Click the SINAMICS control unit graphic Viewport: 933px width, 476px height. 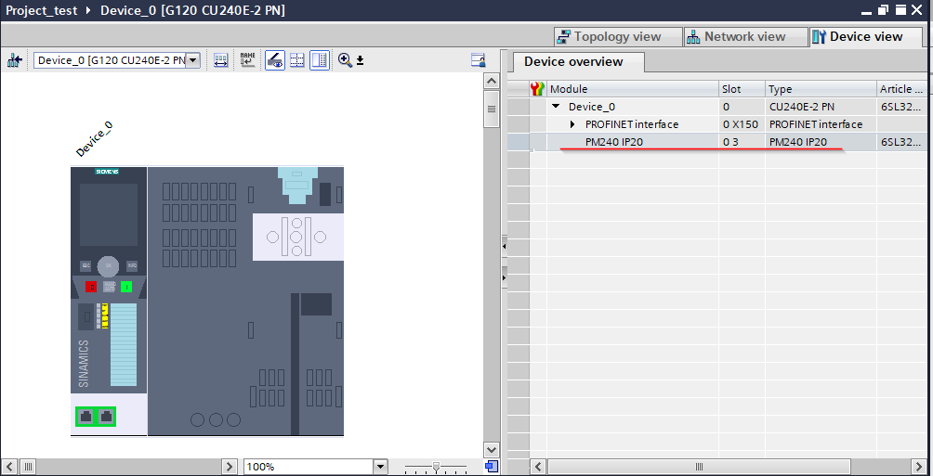tap(109, 301)
